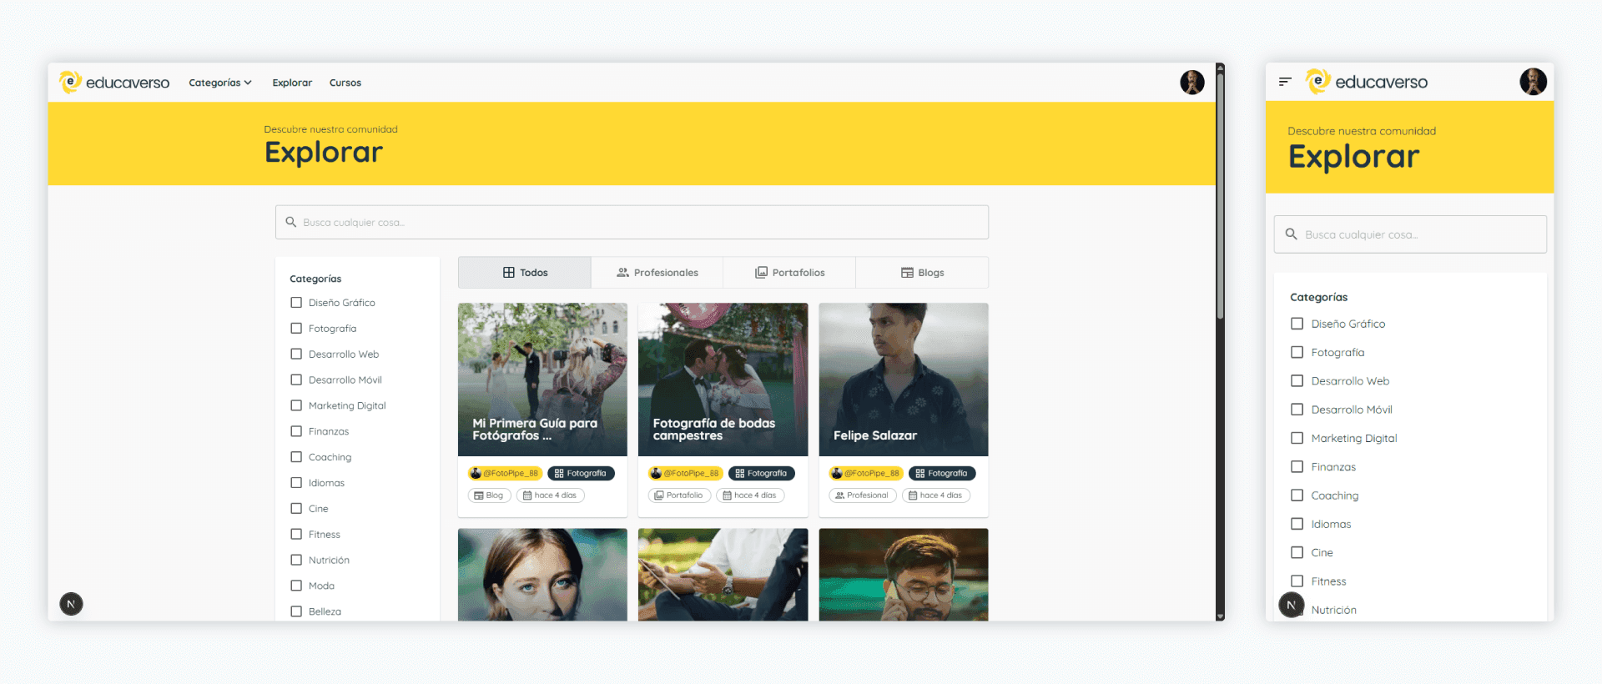This screenshot has height=684, width=1602.
Task: Open the Blogs tab
Action: (x=922, y=273)
